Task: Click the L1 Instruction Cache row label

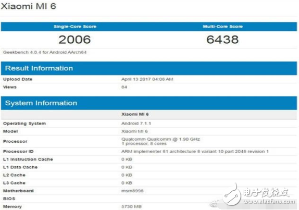Action: point(28,159)
